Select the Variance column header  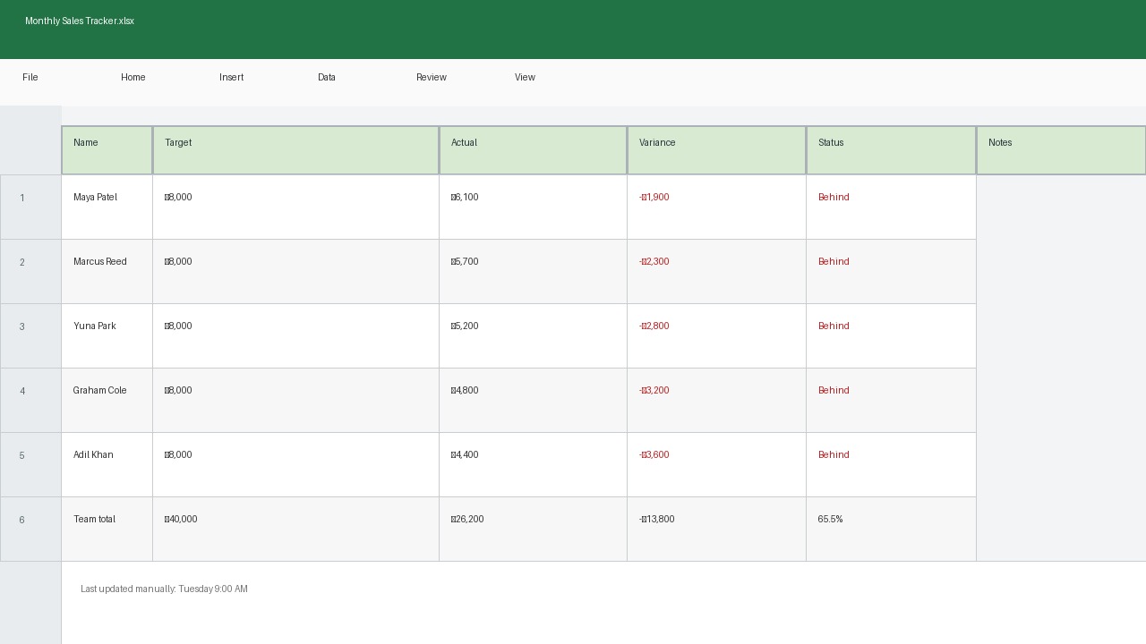(x=716, y=150)
